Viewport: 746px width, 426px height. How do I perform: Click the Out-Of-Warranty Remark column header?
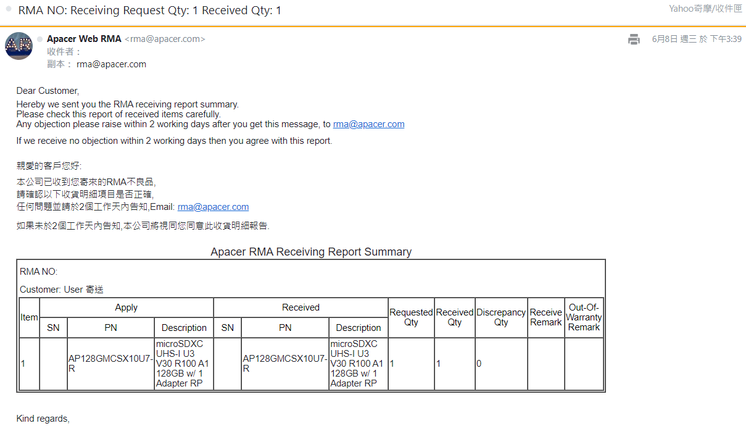click(584, 317)
